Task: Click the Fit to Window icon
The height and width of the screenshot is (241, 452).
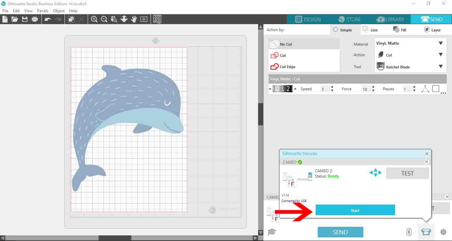Action: (x=144, y=19)
